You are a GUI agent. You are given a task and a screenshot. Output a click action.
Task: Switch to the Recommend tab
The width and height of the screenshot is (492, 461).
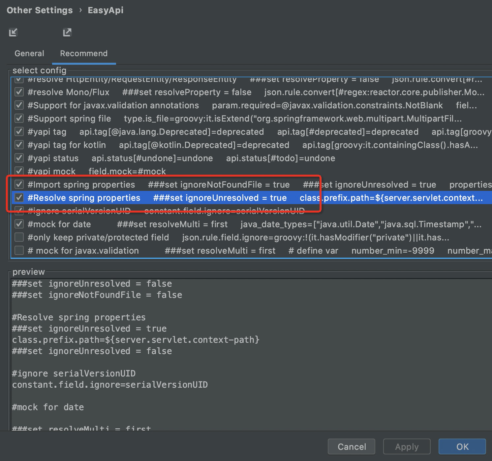83,53
